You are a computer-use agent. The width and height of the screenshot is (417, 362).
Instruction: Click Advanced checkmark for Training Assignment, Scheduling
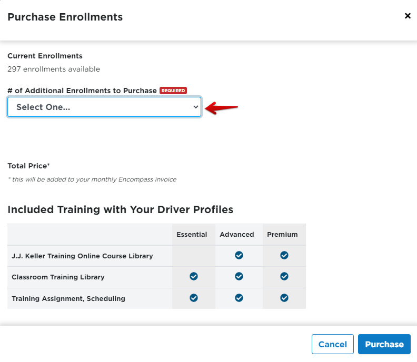(239, 298)
